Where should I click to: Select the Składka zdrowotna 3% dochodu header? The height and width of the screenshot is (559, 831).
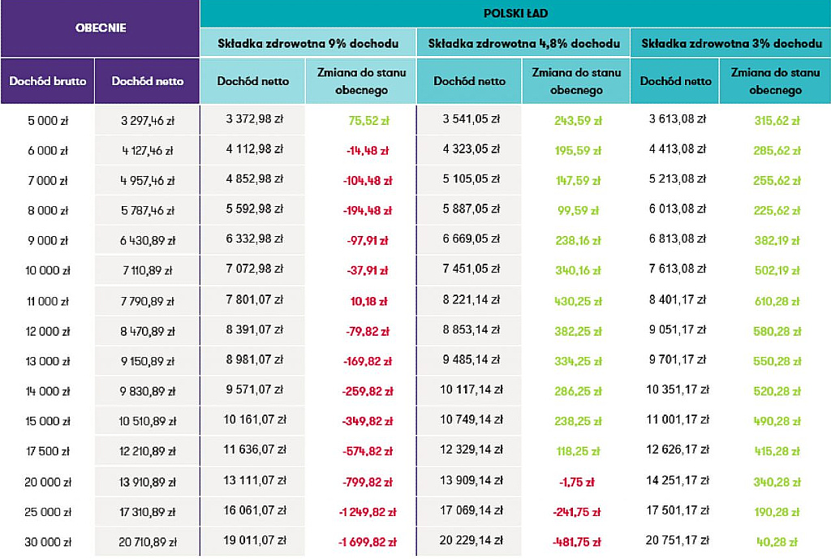(731, 44)
